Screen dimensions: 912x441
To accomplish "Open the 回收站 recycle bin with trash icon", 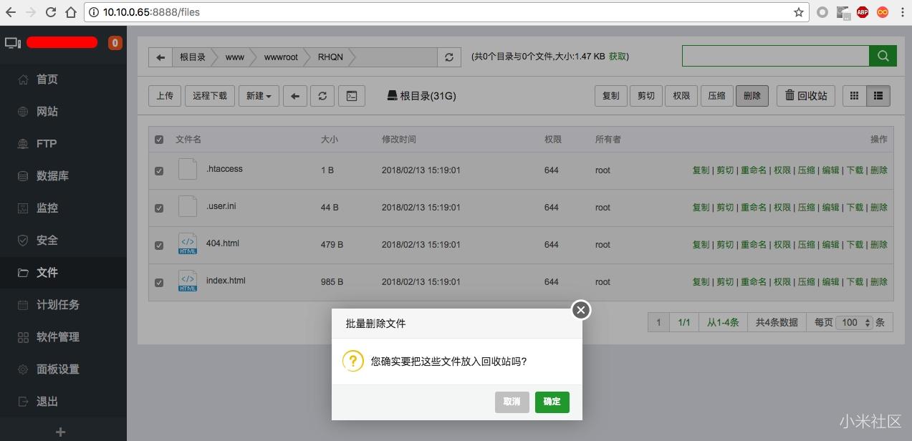I will click(805, 95).
